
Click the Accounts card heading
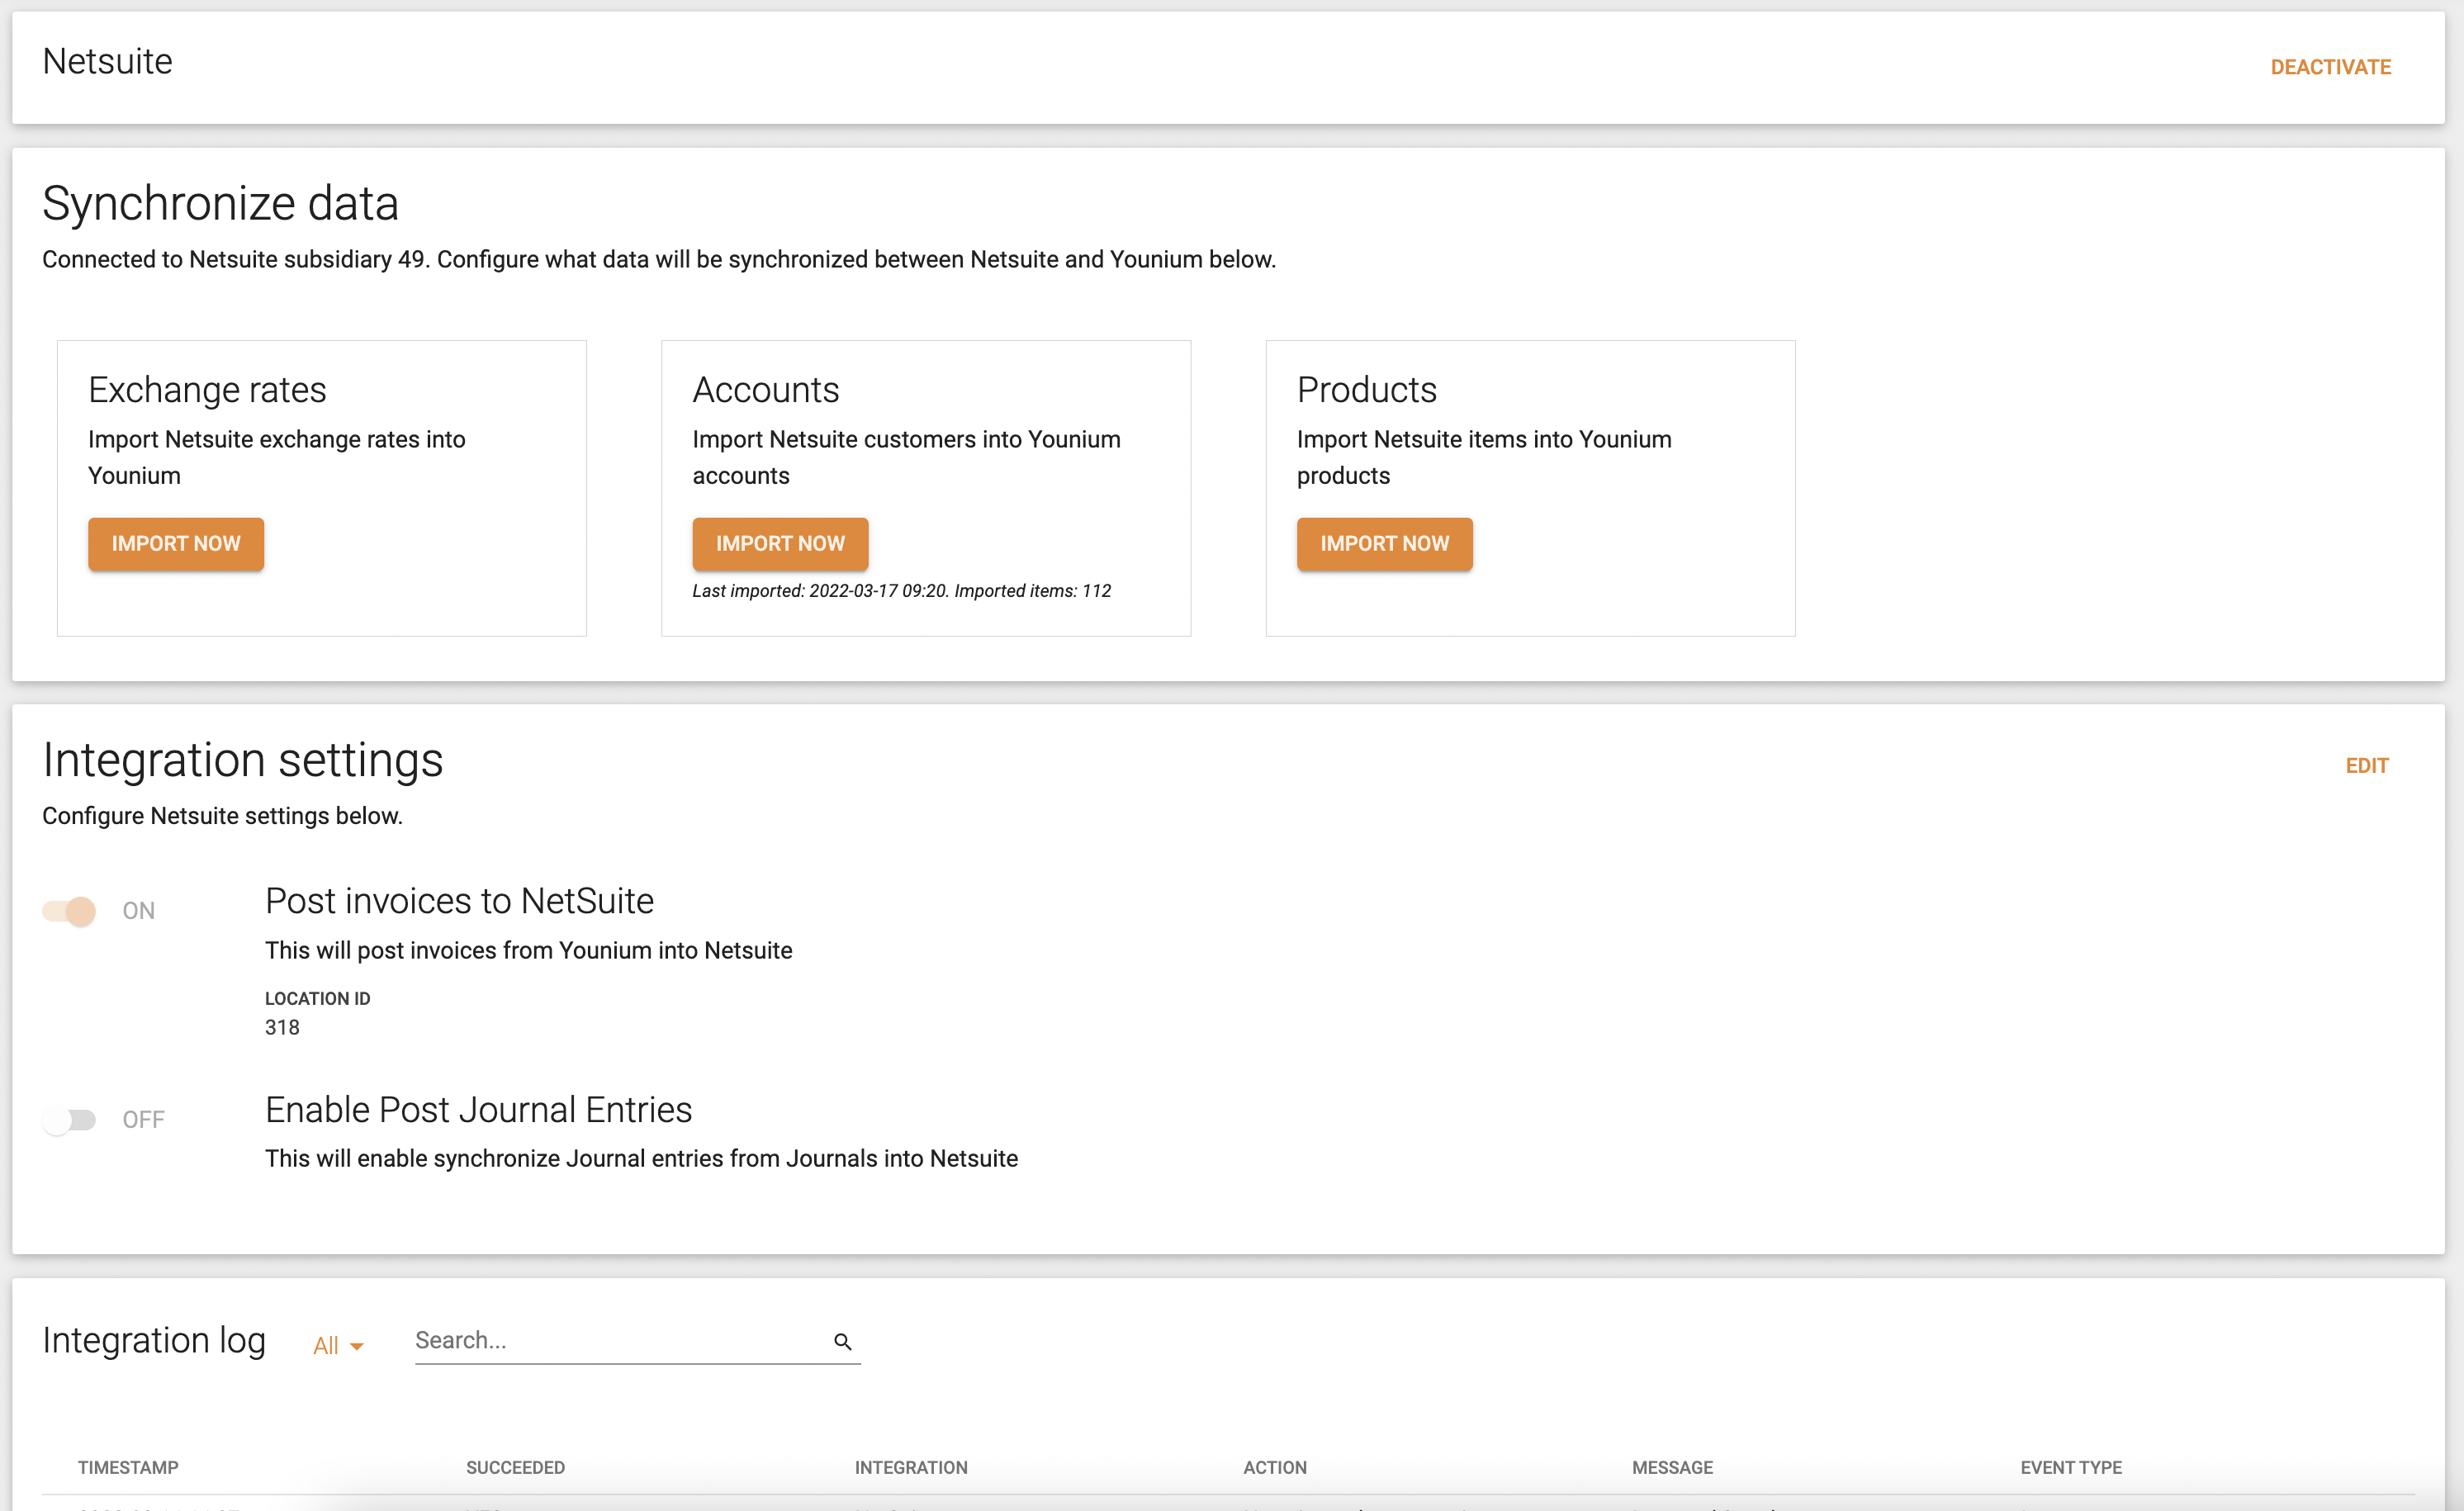coord(765,389)
